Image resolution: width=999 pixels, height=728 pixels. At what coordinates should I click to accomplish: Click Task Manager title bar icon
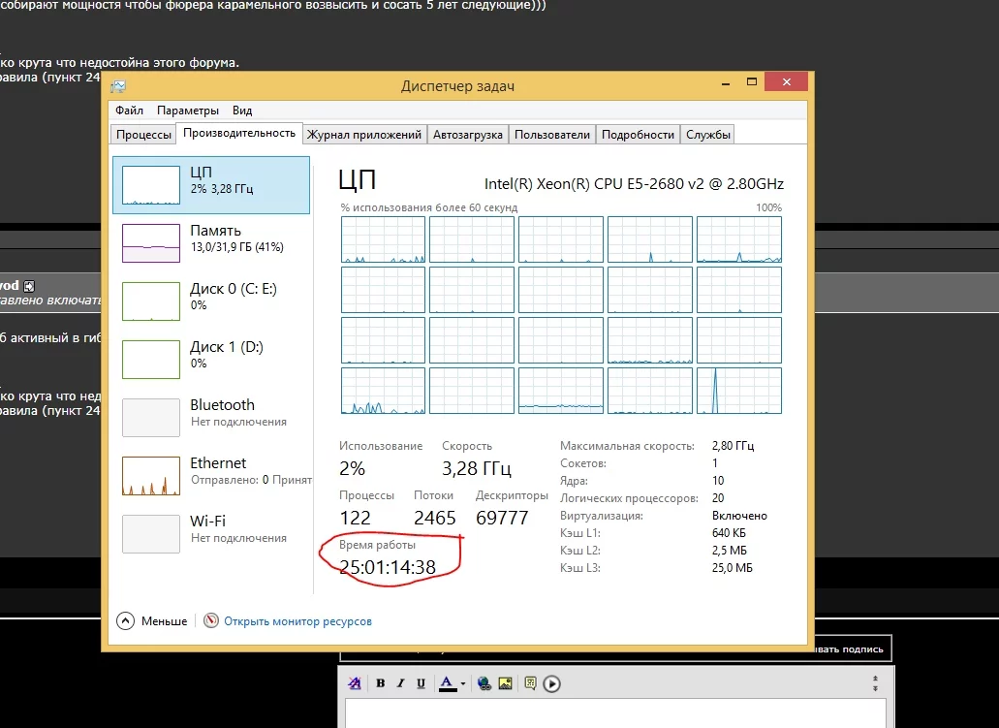(118, 86)
